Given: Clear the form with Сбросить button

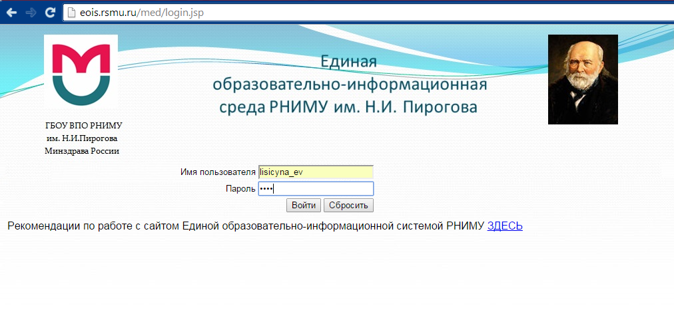Looking at the screenshot, I should click(x=348, y=206).
